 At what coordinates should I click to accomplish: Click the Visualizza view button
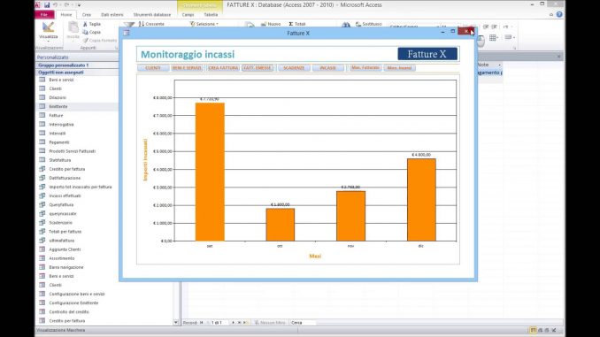click(x=48, y=31)
